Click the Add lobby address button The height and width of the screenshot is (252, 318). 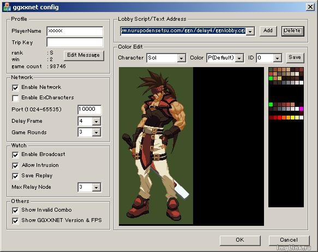coord(268,31)
